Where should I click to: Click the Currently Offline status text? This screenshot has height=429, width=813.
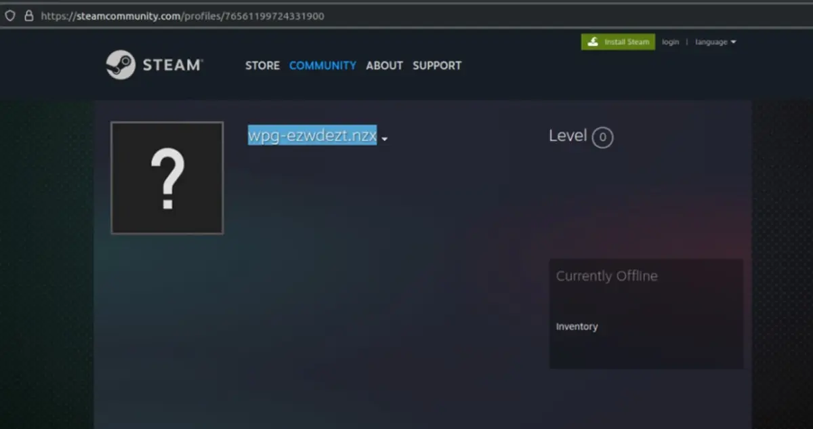point(606,276)
